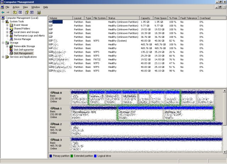Click the toolbar icon right of Help
Image resolution: width=227 pixels, height=164 pixels.
32,13
